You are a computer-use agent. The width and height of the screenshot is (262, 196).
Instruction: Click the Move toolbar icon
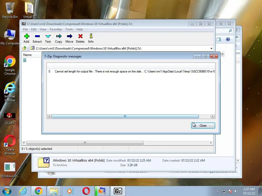click(69, 39)
